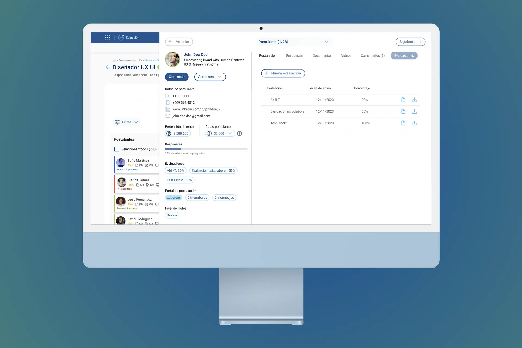Image resolution: width=522 pixels, height=348 pixels.
Task: Switch to the Documentos tab
Action: pyautogui.click(x=322, y=56)
